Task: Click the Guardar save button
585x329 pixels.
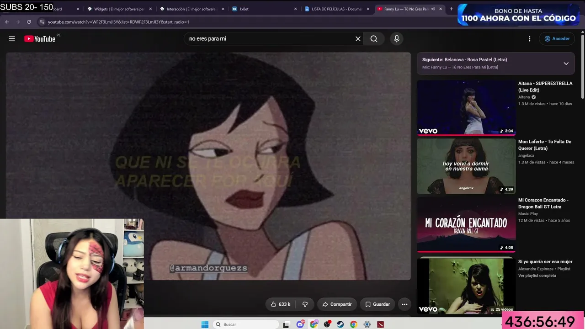Action: pyautogui.click(x=378, y=304)
